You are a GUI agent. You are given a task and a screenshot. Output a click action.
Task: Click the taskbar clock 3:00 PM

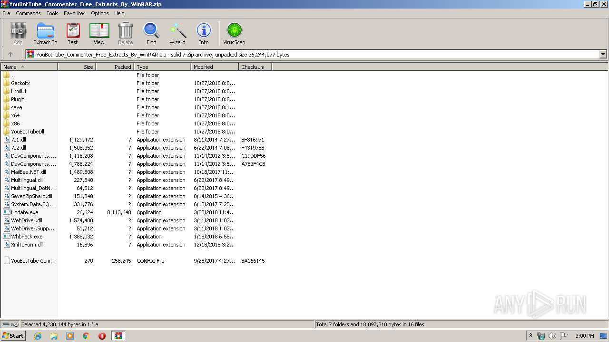[x=584, y=336]
